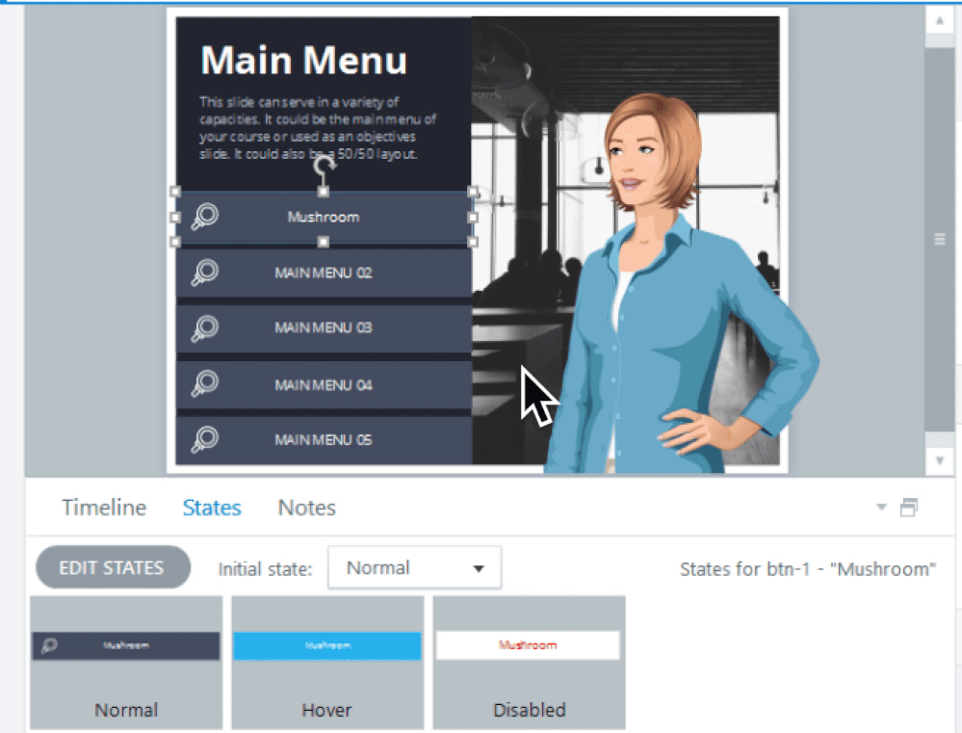The image size is (962, 733).
Task: Click the undock panel icon
Action: (909, 507)
